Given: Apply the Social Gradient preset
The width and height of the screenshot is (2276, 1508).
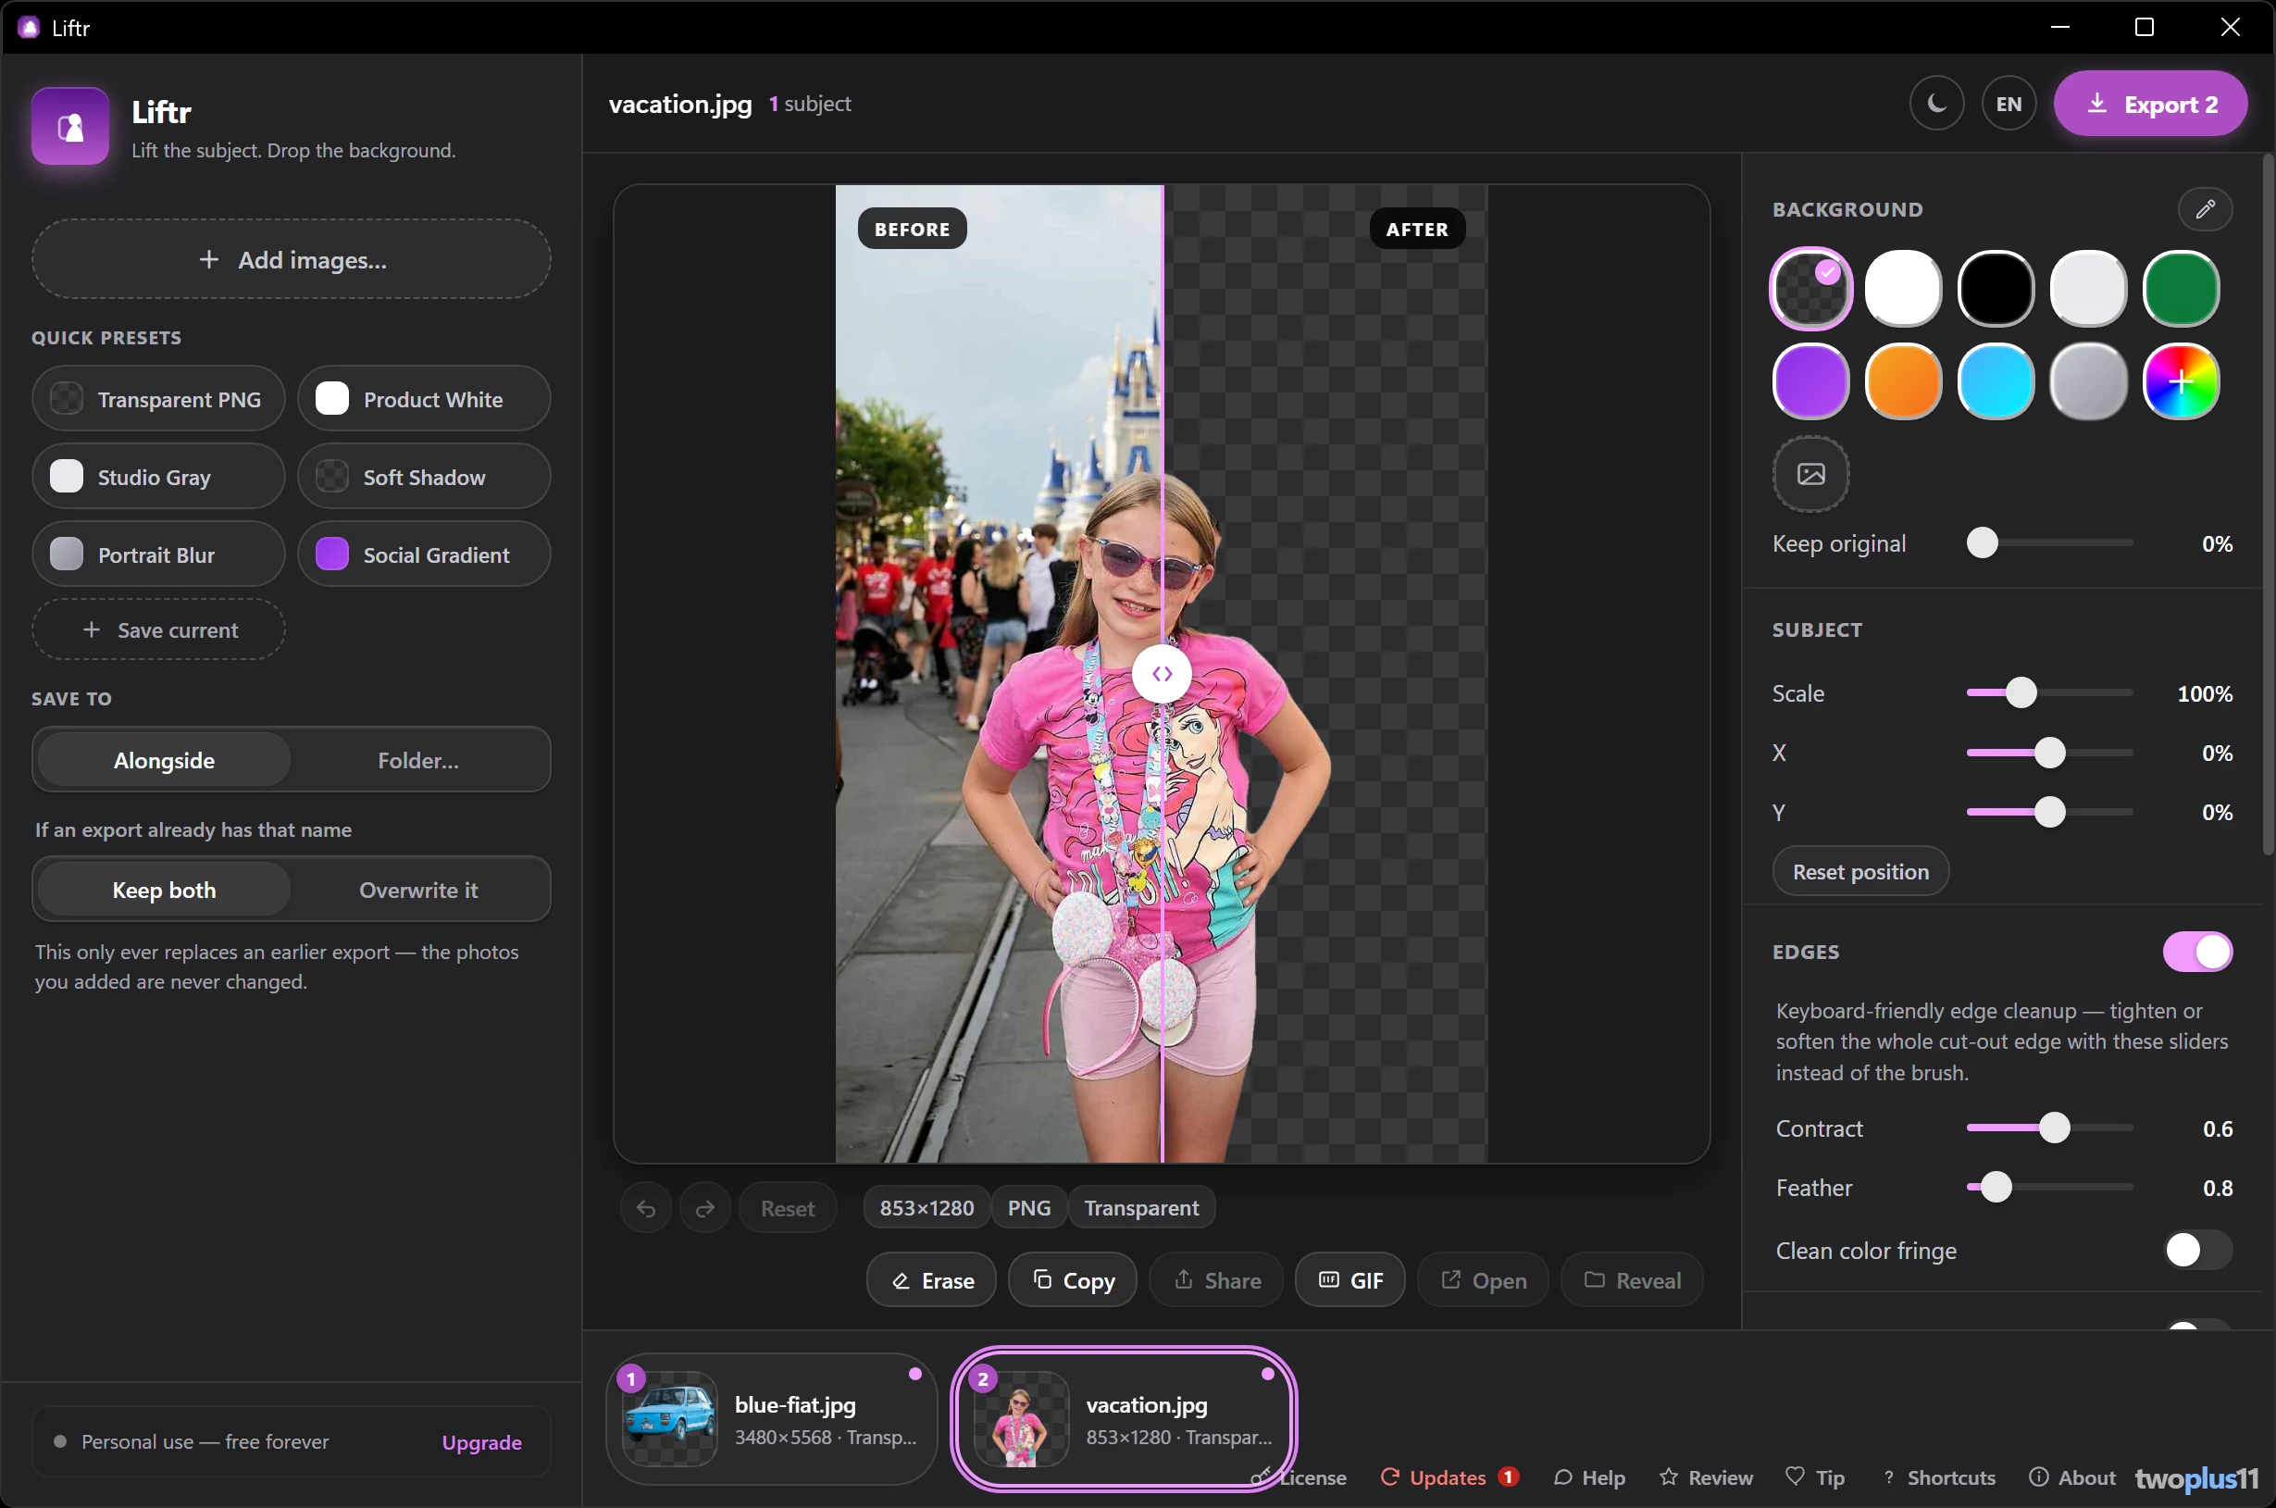Looking at the screenshot, I should coord(424,554).
